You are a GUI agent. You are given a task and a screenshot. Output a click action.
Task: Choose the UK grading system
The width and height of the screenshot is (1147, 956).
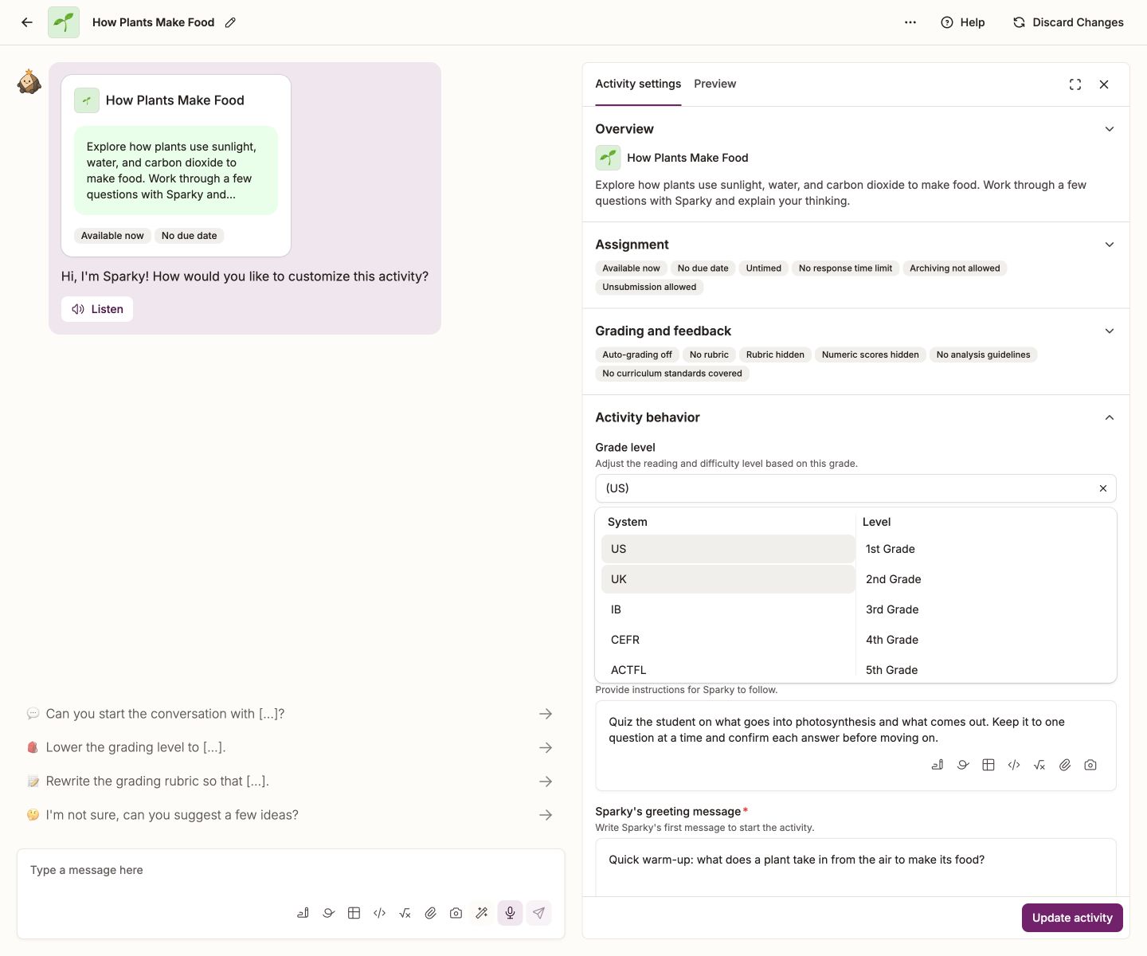tap(728, 579)
